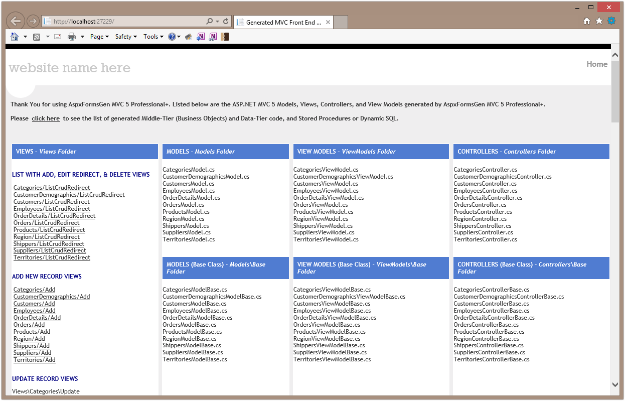Click the 'website name here' title text
Screen dimensions: 625x401
70,68
